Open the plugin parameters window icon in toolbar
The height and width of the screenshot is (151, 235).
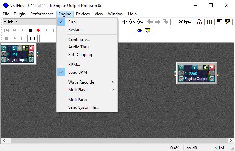click(124, 22)
